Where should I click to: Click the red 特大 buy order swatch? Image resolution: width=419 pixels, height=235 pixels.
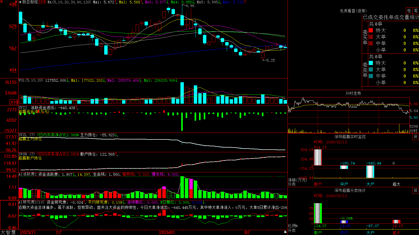[x=371, y=30]
